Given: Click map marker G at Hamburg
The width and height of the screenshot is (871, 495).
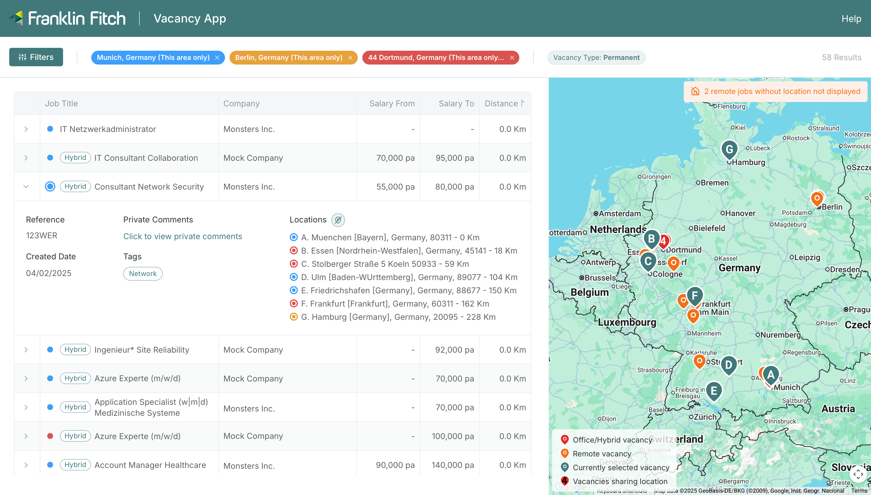Looking at the screenshot, I should pyautogui.click(x=729, y=149).
